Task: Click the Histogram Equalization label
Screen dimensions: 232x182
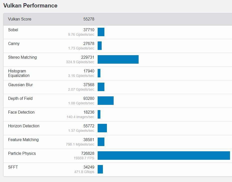Action: (19, 73)
